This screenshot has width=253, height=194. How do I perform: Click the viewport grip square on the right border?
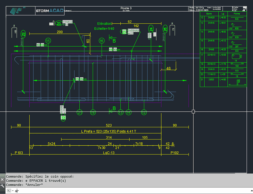point(193,111)
